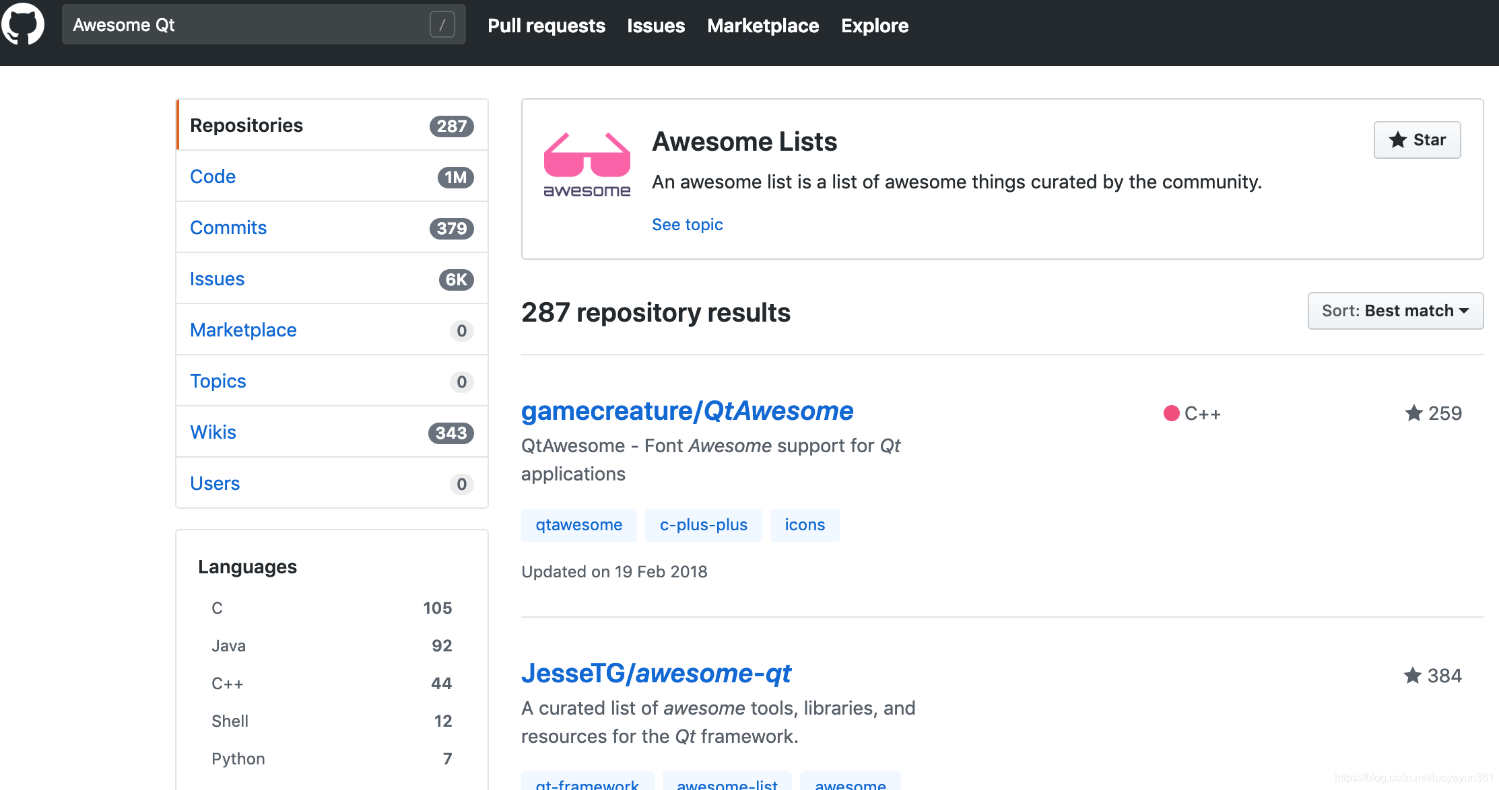Click the star icon next to 259

pyautogui.click(x=1413, y=412)
